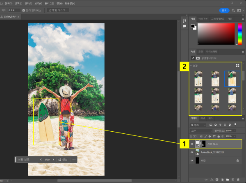Filter layers by type layers (T icon)
Viewport: 246px width, 183px height.
click(221, 124)
